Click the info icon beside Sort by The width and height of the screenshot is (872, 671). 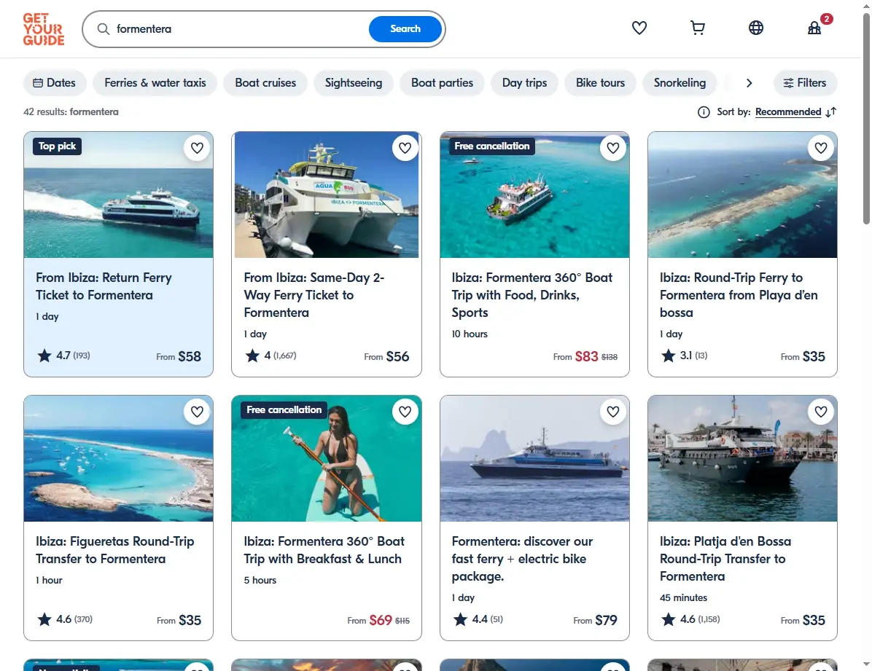click(x=704, y=112)
